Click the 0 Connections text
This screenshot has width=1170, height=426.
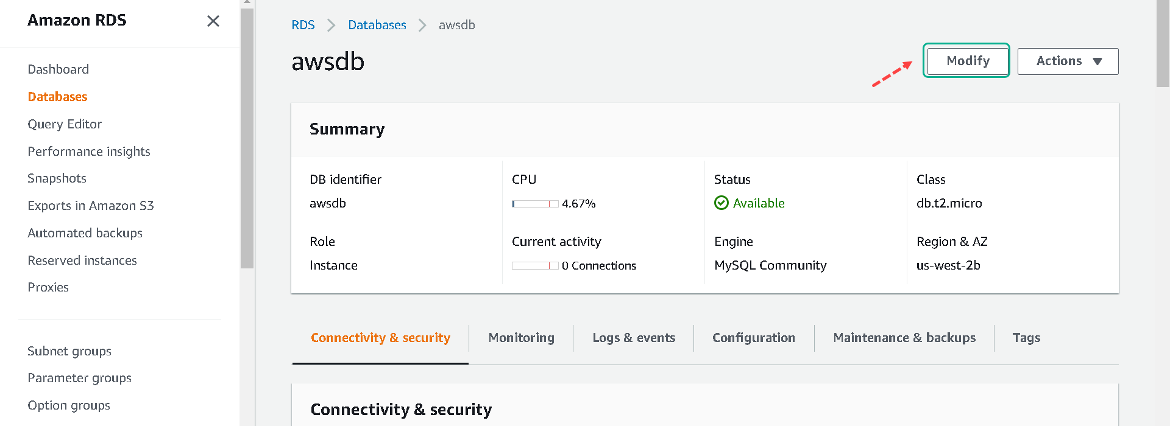(x=599, y=266)
